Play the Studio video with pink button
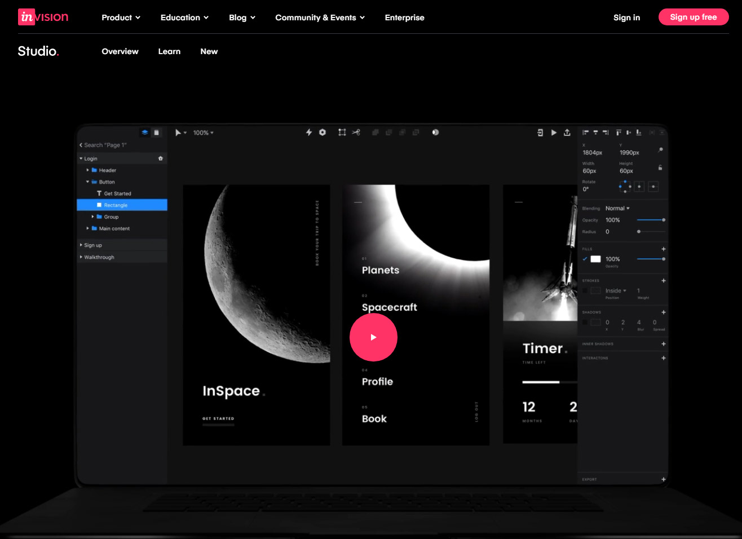The image size is (742, 539). pos(373,337)
